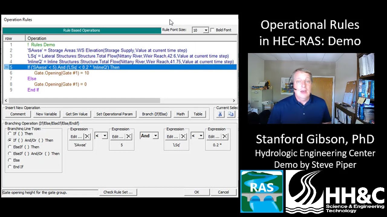Click the New Variable button
The image size is (387, 217).
[46, 114]
